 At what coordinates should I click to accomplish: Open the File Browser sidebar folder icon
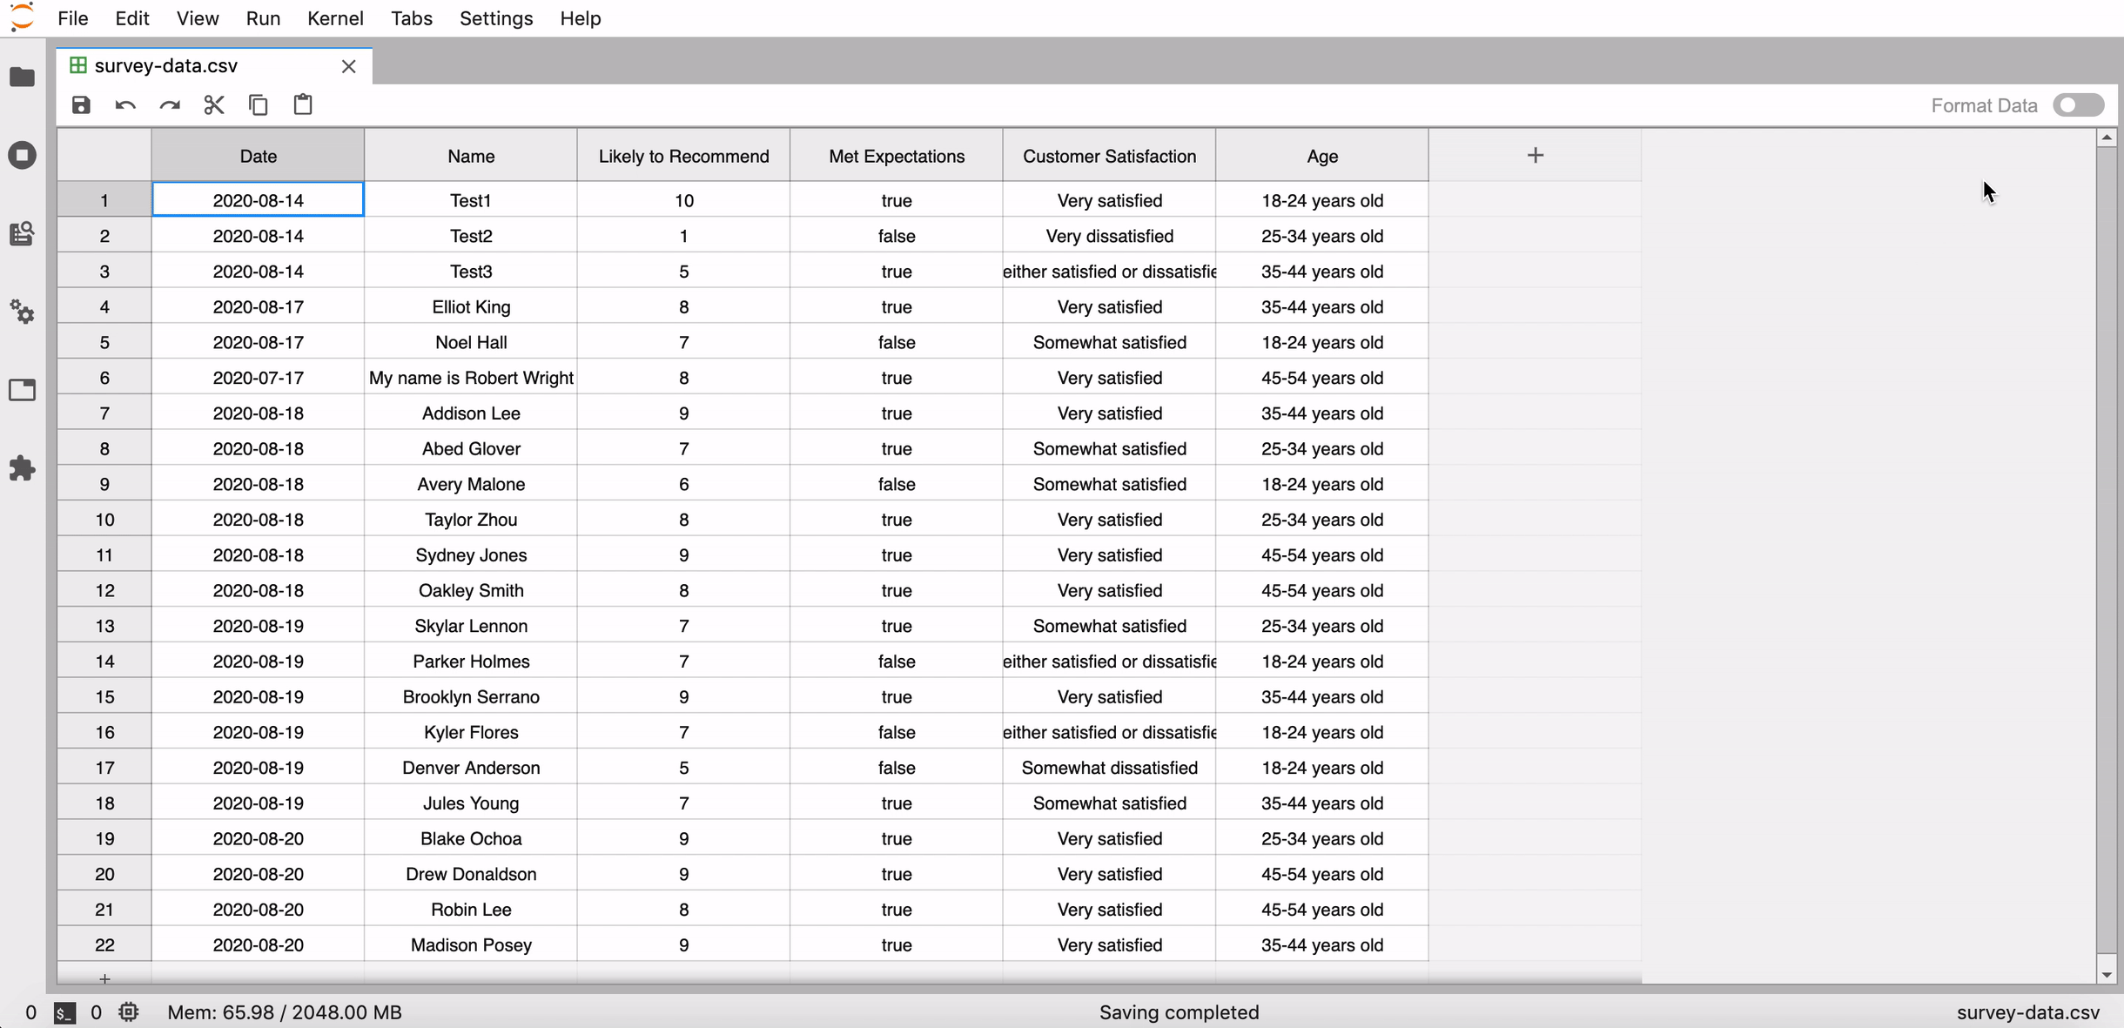23,77
